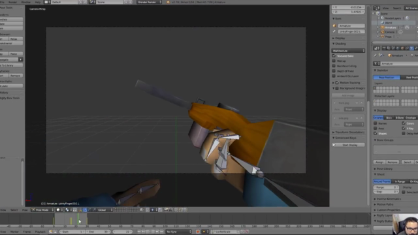Enable the Backface Culling checkbox
The height and width of the screenshot is (235, 418).
[x=334, y=66]
